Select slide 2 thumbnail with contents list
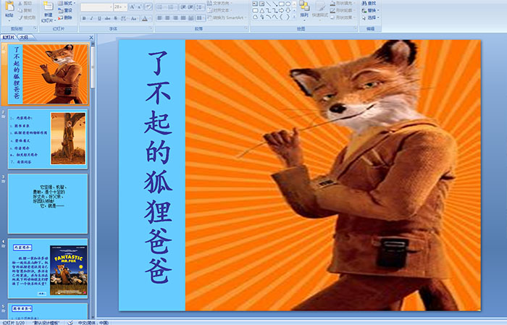Image resolution: width=507 pixels, height=325 pixels. click(48, 139)
